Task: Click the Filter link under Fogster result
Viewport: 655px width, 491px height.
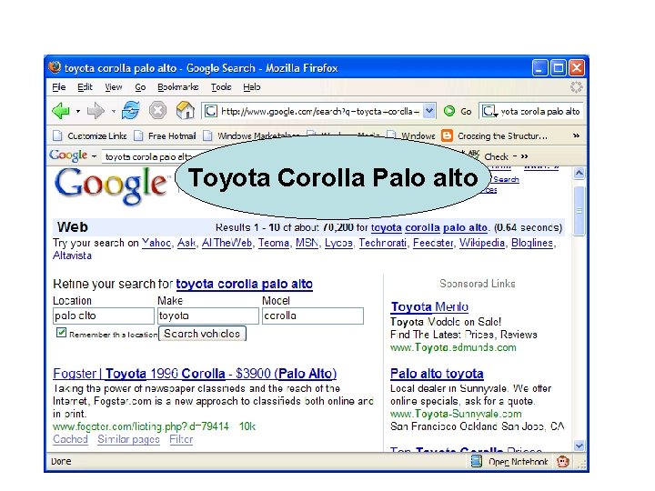Action: point(181,439)
